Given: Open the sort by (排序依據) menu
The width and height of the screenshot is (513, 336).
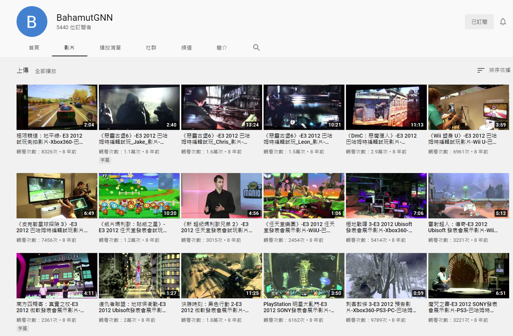Looking at the screenshot, I should pos(494,70).
